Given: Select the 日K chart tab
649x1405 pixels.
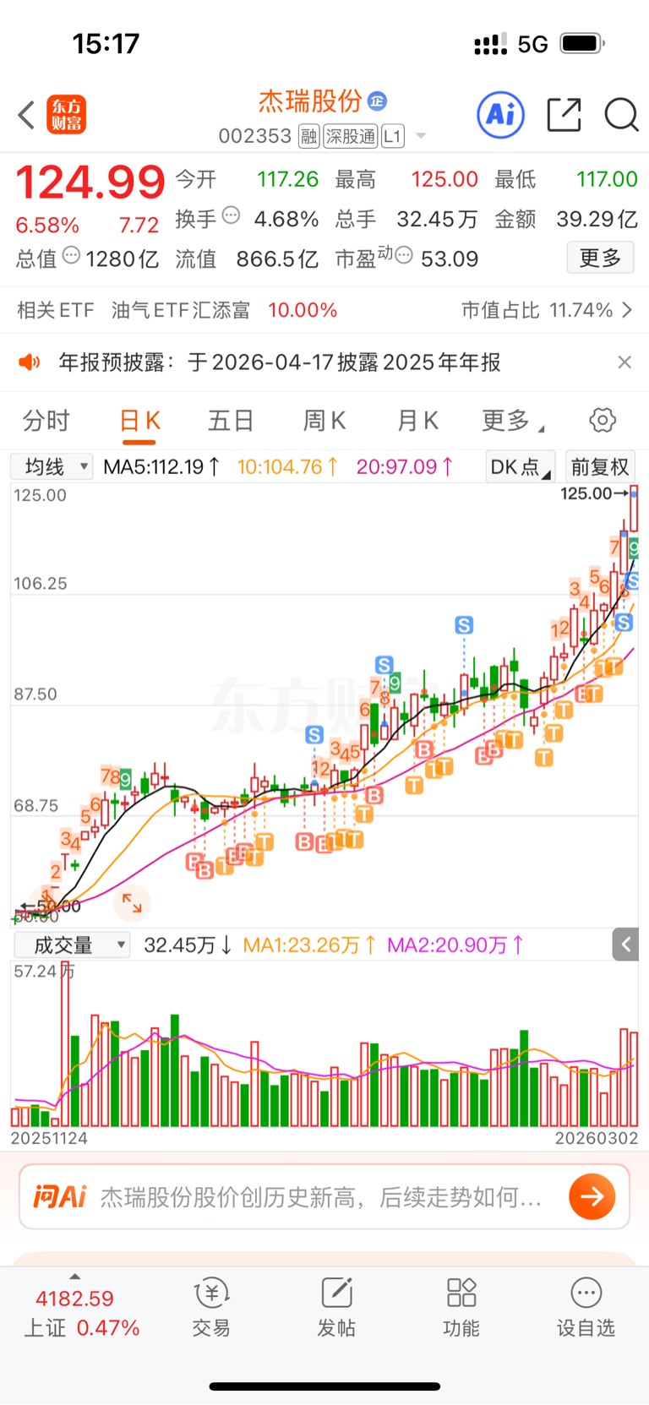Looking at the screenshot, I should coord(139,420).
